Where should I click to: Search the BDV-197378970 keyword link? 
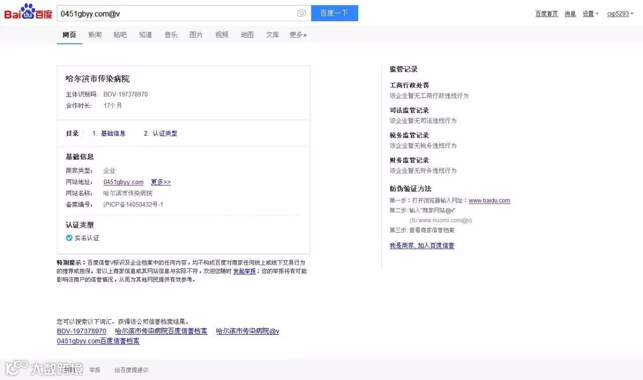pos(81,331)
